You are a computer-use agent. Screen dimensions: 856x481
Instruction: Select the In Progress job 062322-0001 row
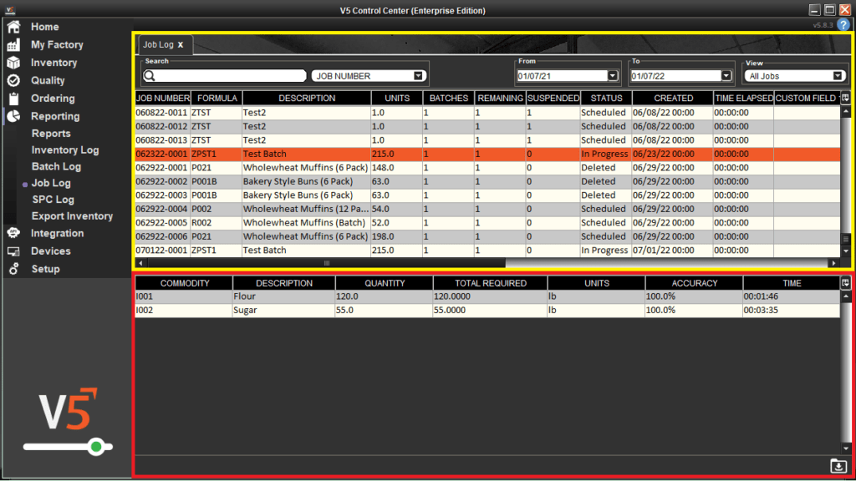334,154
